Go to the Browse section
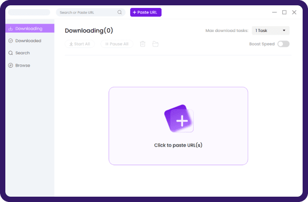Image resolution: width=308 pixels, height=202 pixels. (x=19, y=66)
